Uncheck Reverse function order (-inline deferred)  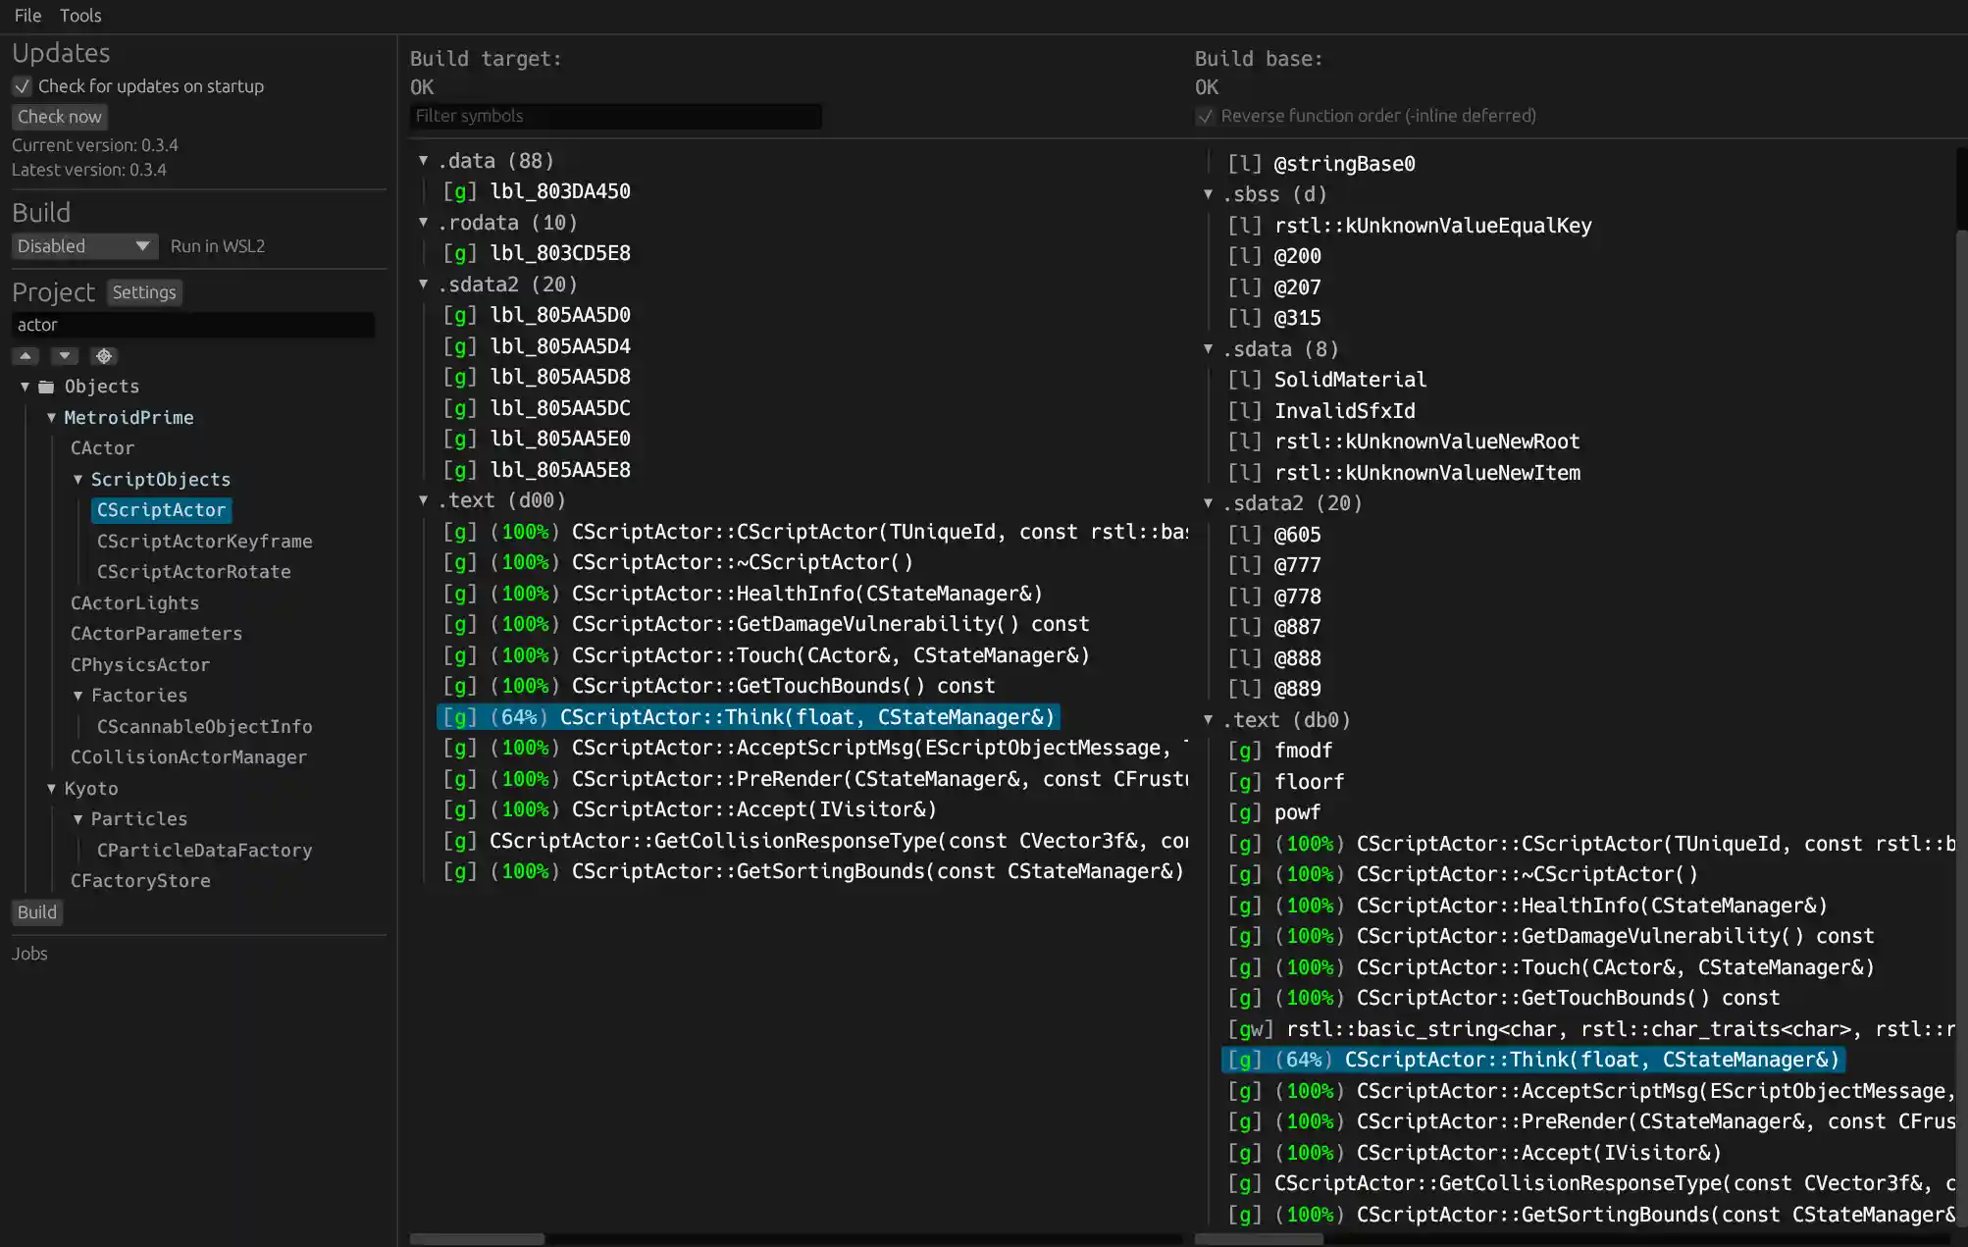click(1205, 116)
